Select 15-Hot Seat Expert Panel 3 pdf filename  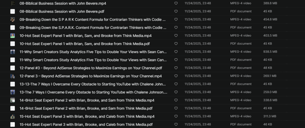[86, 124]
